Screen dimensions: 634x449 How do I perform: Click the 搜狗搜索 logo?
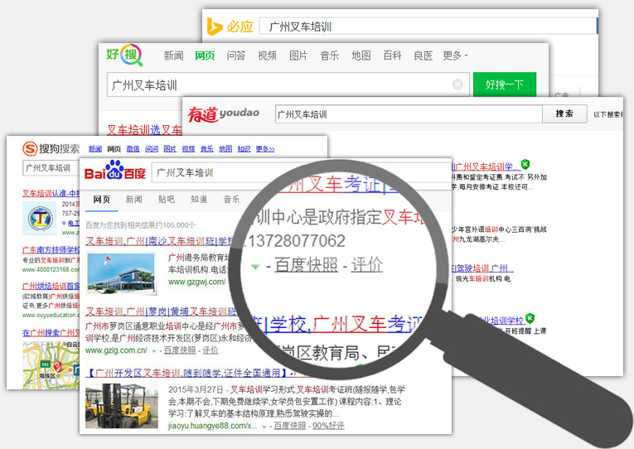51,149
